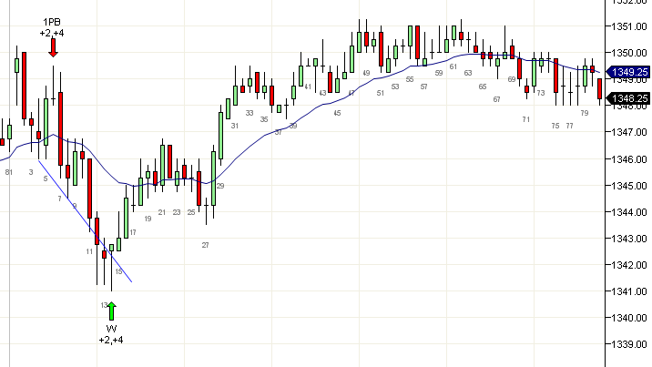Click the red down arrow under 1PB
Screen dimensions: 652x367
53,47
